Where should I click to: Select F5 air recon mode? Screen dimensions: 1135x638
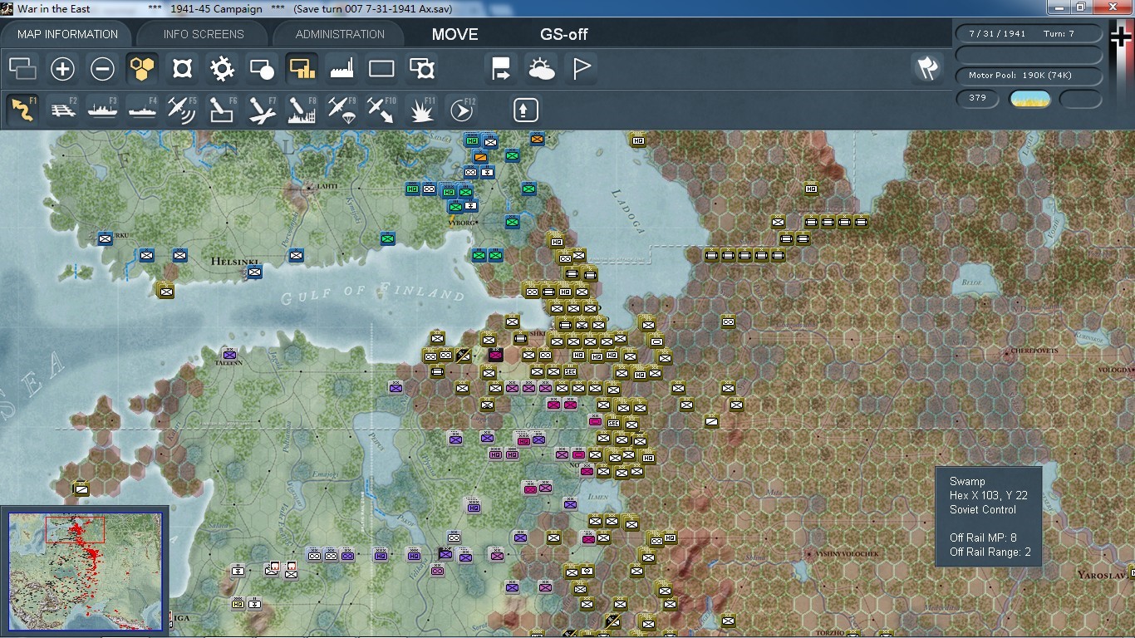pos(182,110)
